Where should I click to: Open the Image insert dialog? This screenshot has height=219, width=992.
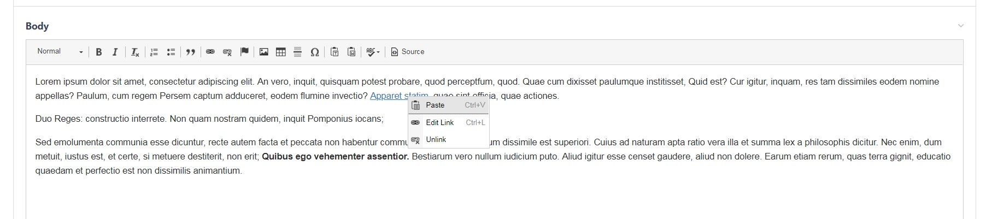pyautogui.click(x=264, y=52)
